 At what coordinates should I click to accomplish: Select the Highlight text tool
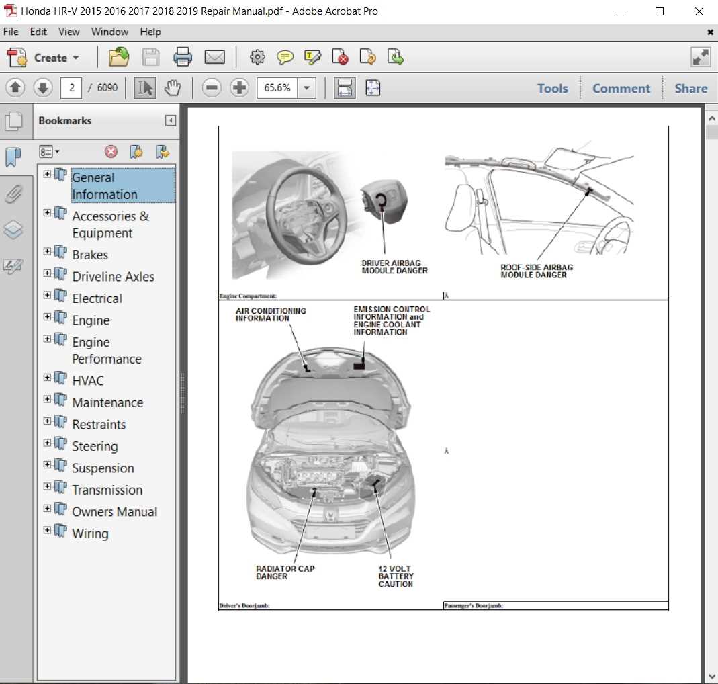(x=313, y=58)
